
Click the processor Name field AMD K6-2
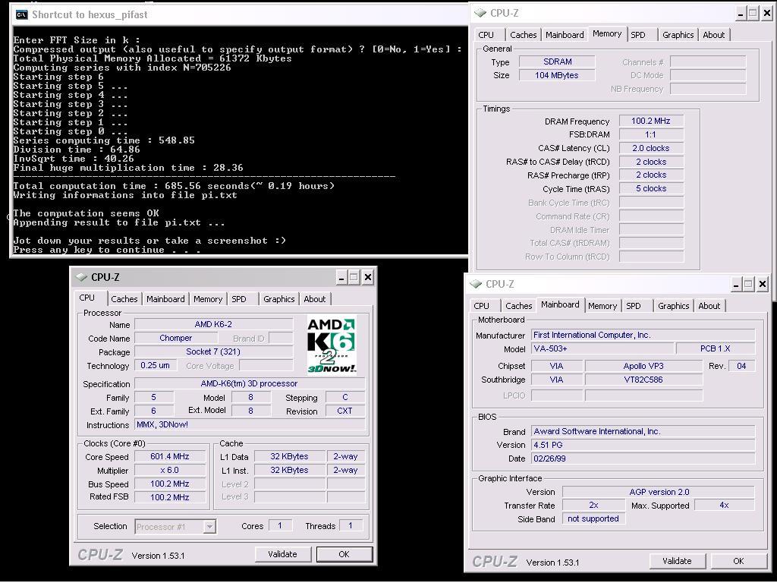(x=213, y=324)
